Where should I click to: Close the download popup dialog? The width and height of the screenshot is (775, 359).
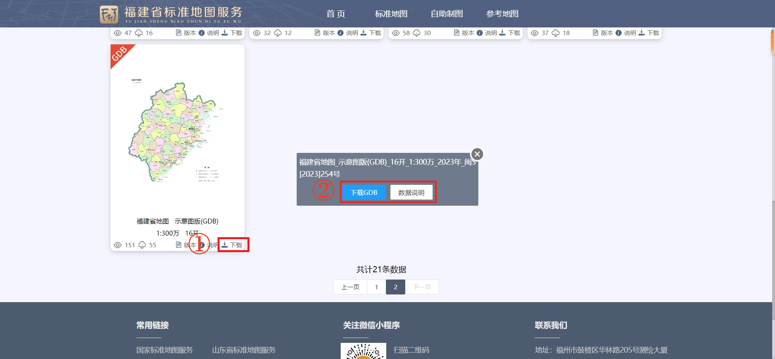tap(477, 154)
